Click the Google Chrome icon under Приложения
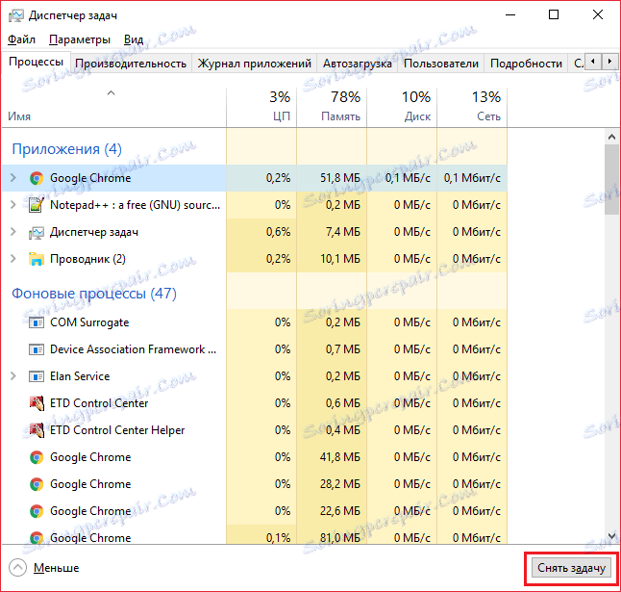621x592 pixels. coord(37,178)
